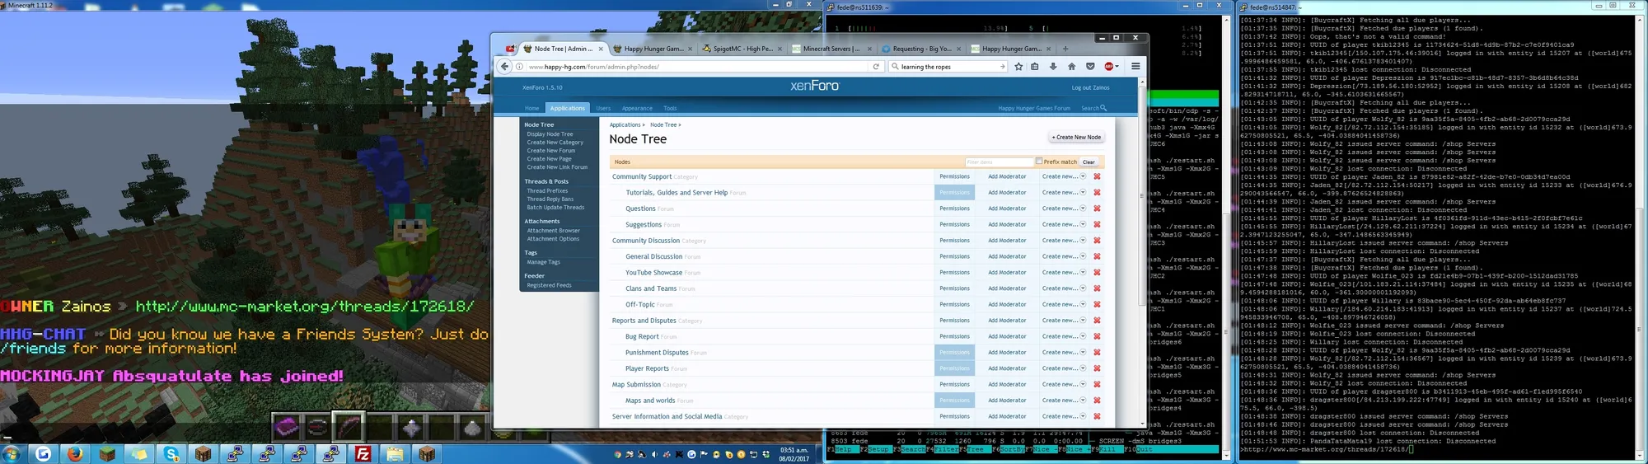Image resolution: width=1648 pixels, height=464 pixels.
Task: Open FileZilla from the taskbar
Action: [x=363, y=454]
